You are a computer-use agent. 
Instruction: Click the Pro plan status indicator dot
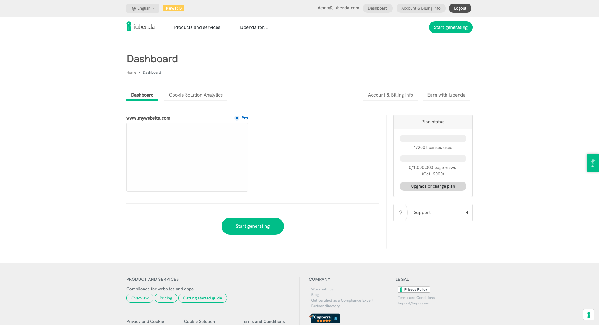click(x=237, y=118)
